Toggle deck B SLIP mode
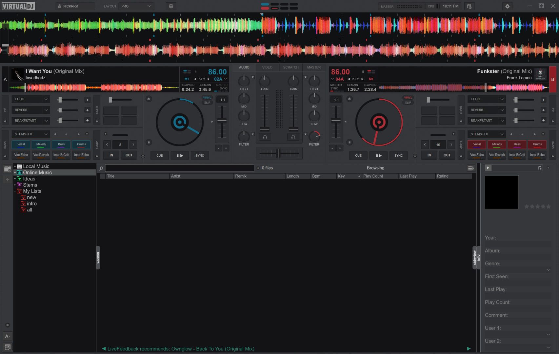Screen dimensions: 559x354 [x=408, y=103]
